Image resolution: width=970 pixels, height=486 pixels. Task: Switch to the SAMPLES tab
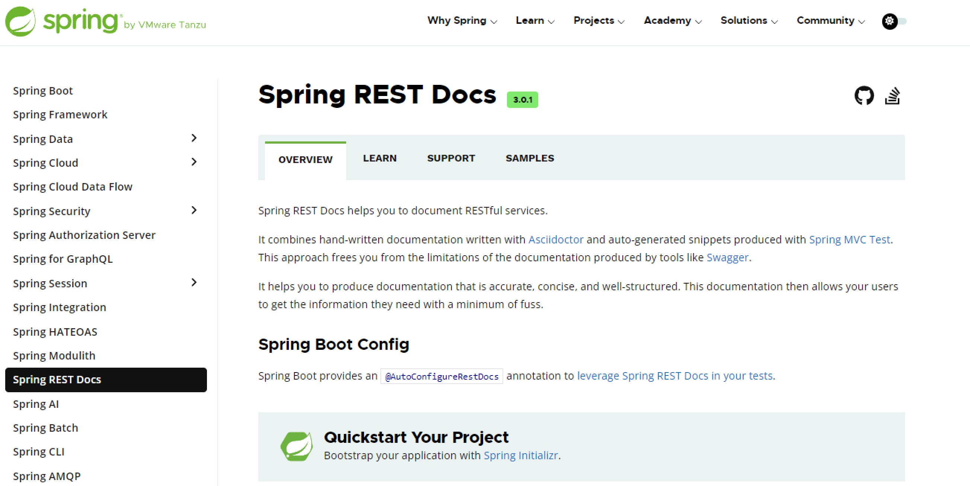(x=529, y=158)
